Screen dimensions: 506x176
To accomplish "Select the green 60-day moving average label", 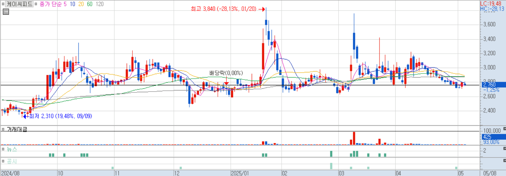I will 90,4.
